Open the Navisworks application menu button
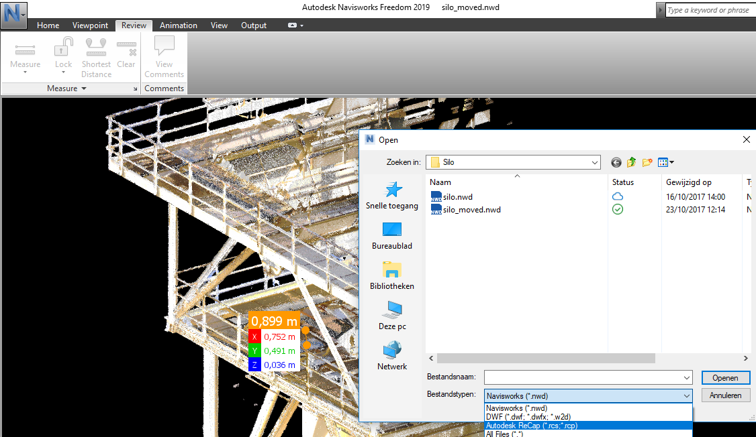 coord(13,15)
